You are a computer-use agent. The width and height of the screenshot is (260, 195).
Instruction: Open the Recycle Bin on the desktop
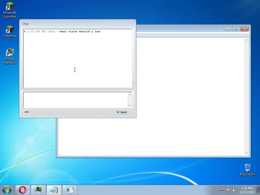[x=247, y=170]
